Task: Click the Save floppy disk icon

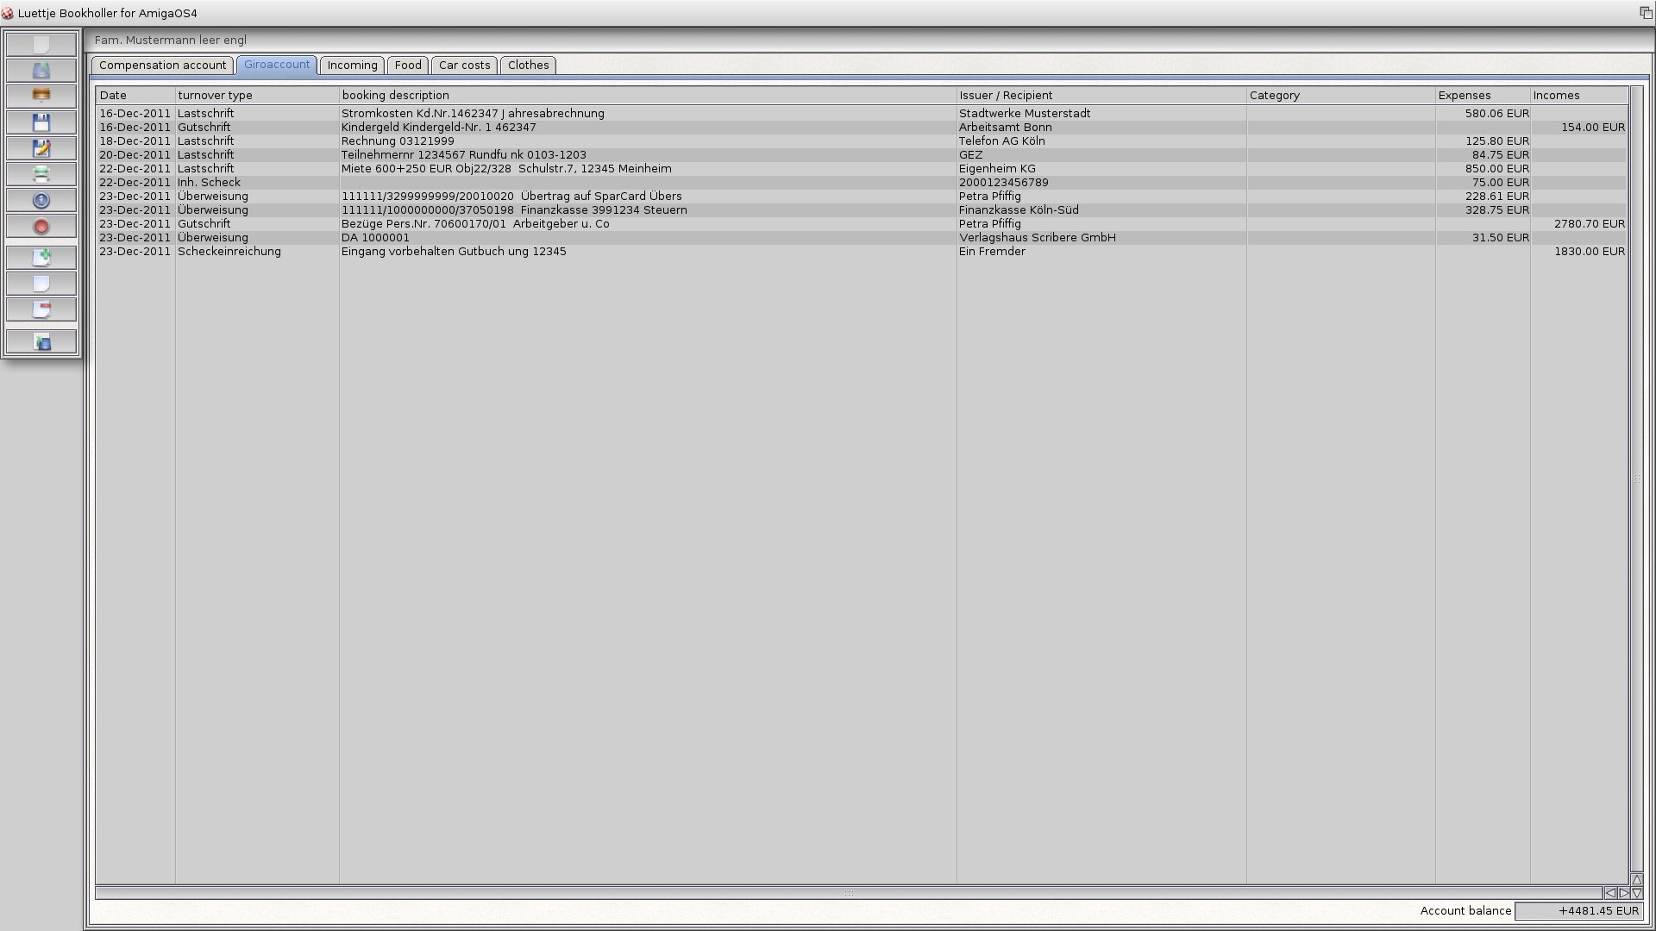Action: [41, 122]
